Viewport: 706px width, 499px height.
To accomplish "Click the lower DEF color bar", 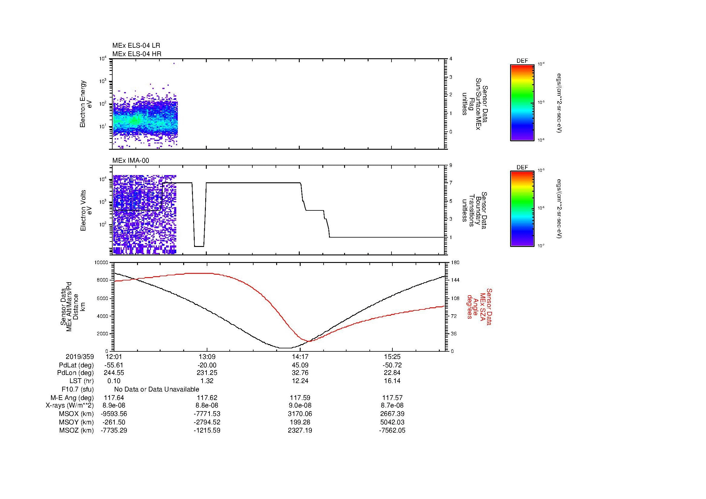I will pyautogui.click(x=522, y=209).
